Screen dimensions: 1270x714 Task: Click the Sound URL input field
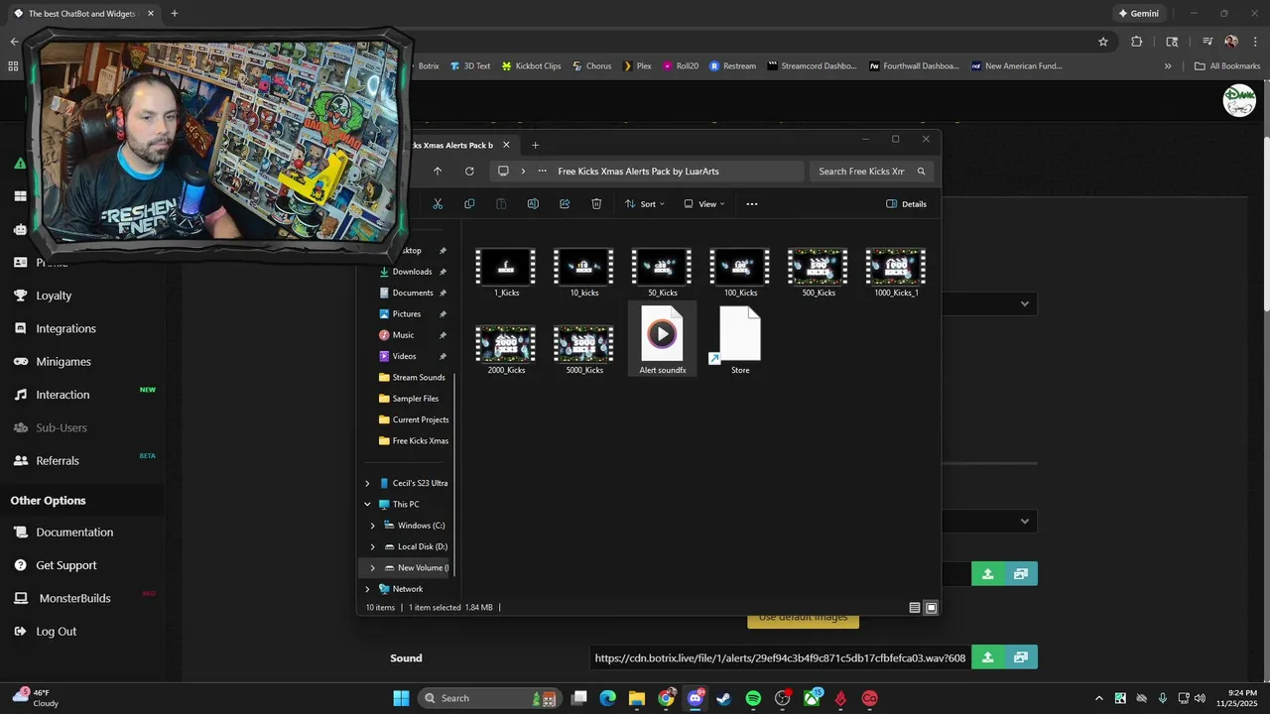tap(780, 657)
